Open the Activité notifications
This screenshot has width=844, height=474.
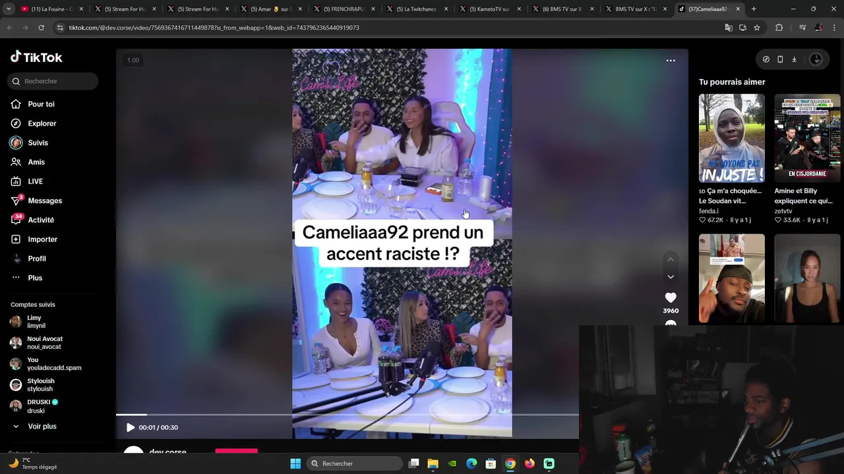[41, 220]
